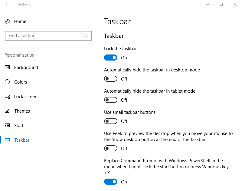Turn off Lock the taskbar
Image resolution: width=242 pixels, height=191 pixels.
[x=111, y=58]
